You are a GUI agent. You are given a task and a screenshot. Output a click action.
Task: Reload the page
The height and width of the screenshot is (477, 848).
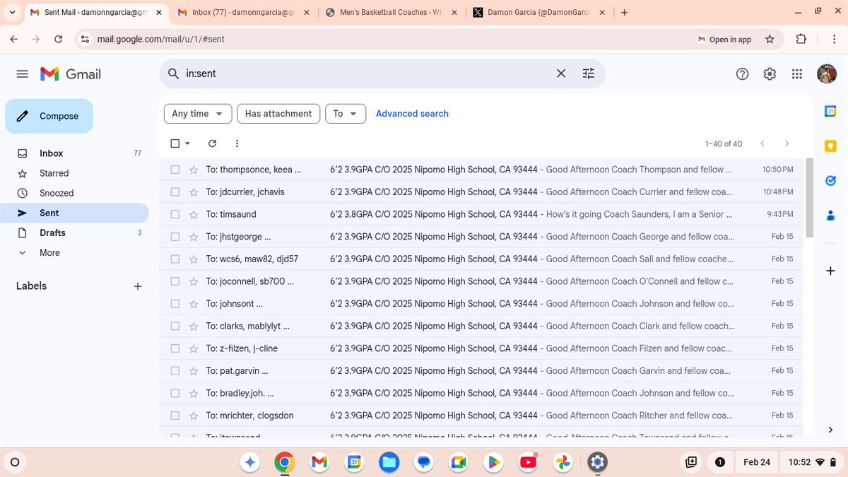coord(58,40)
